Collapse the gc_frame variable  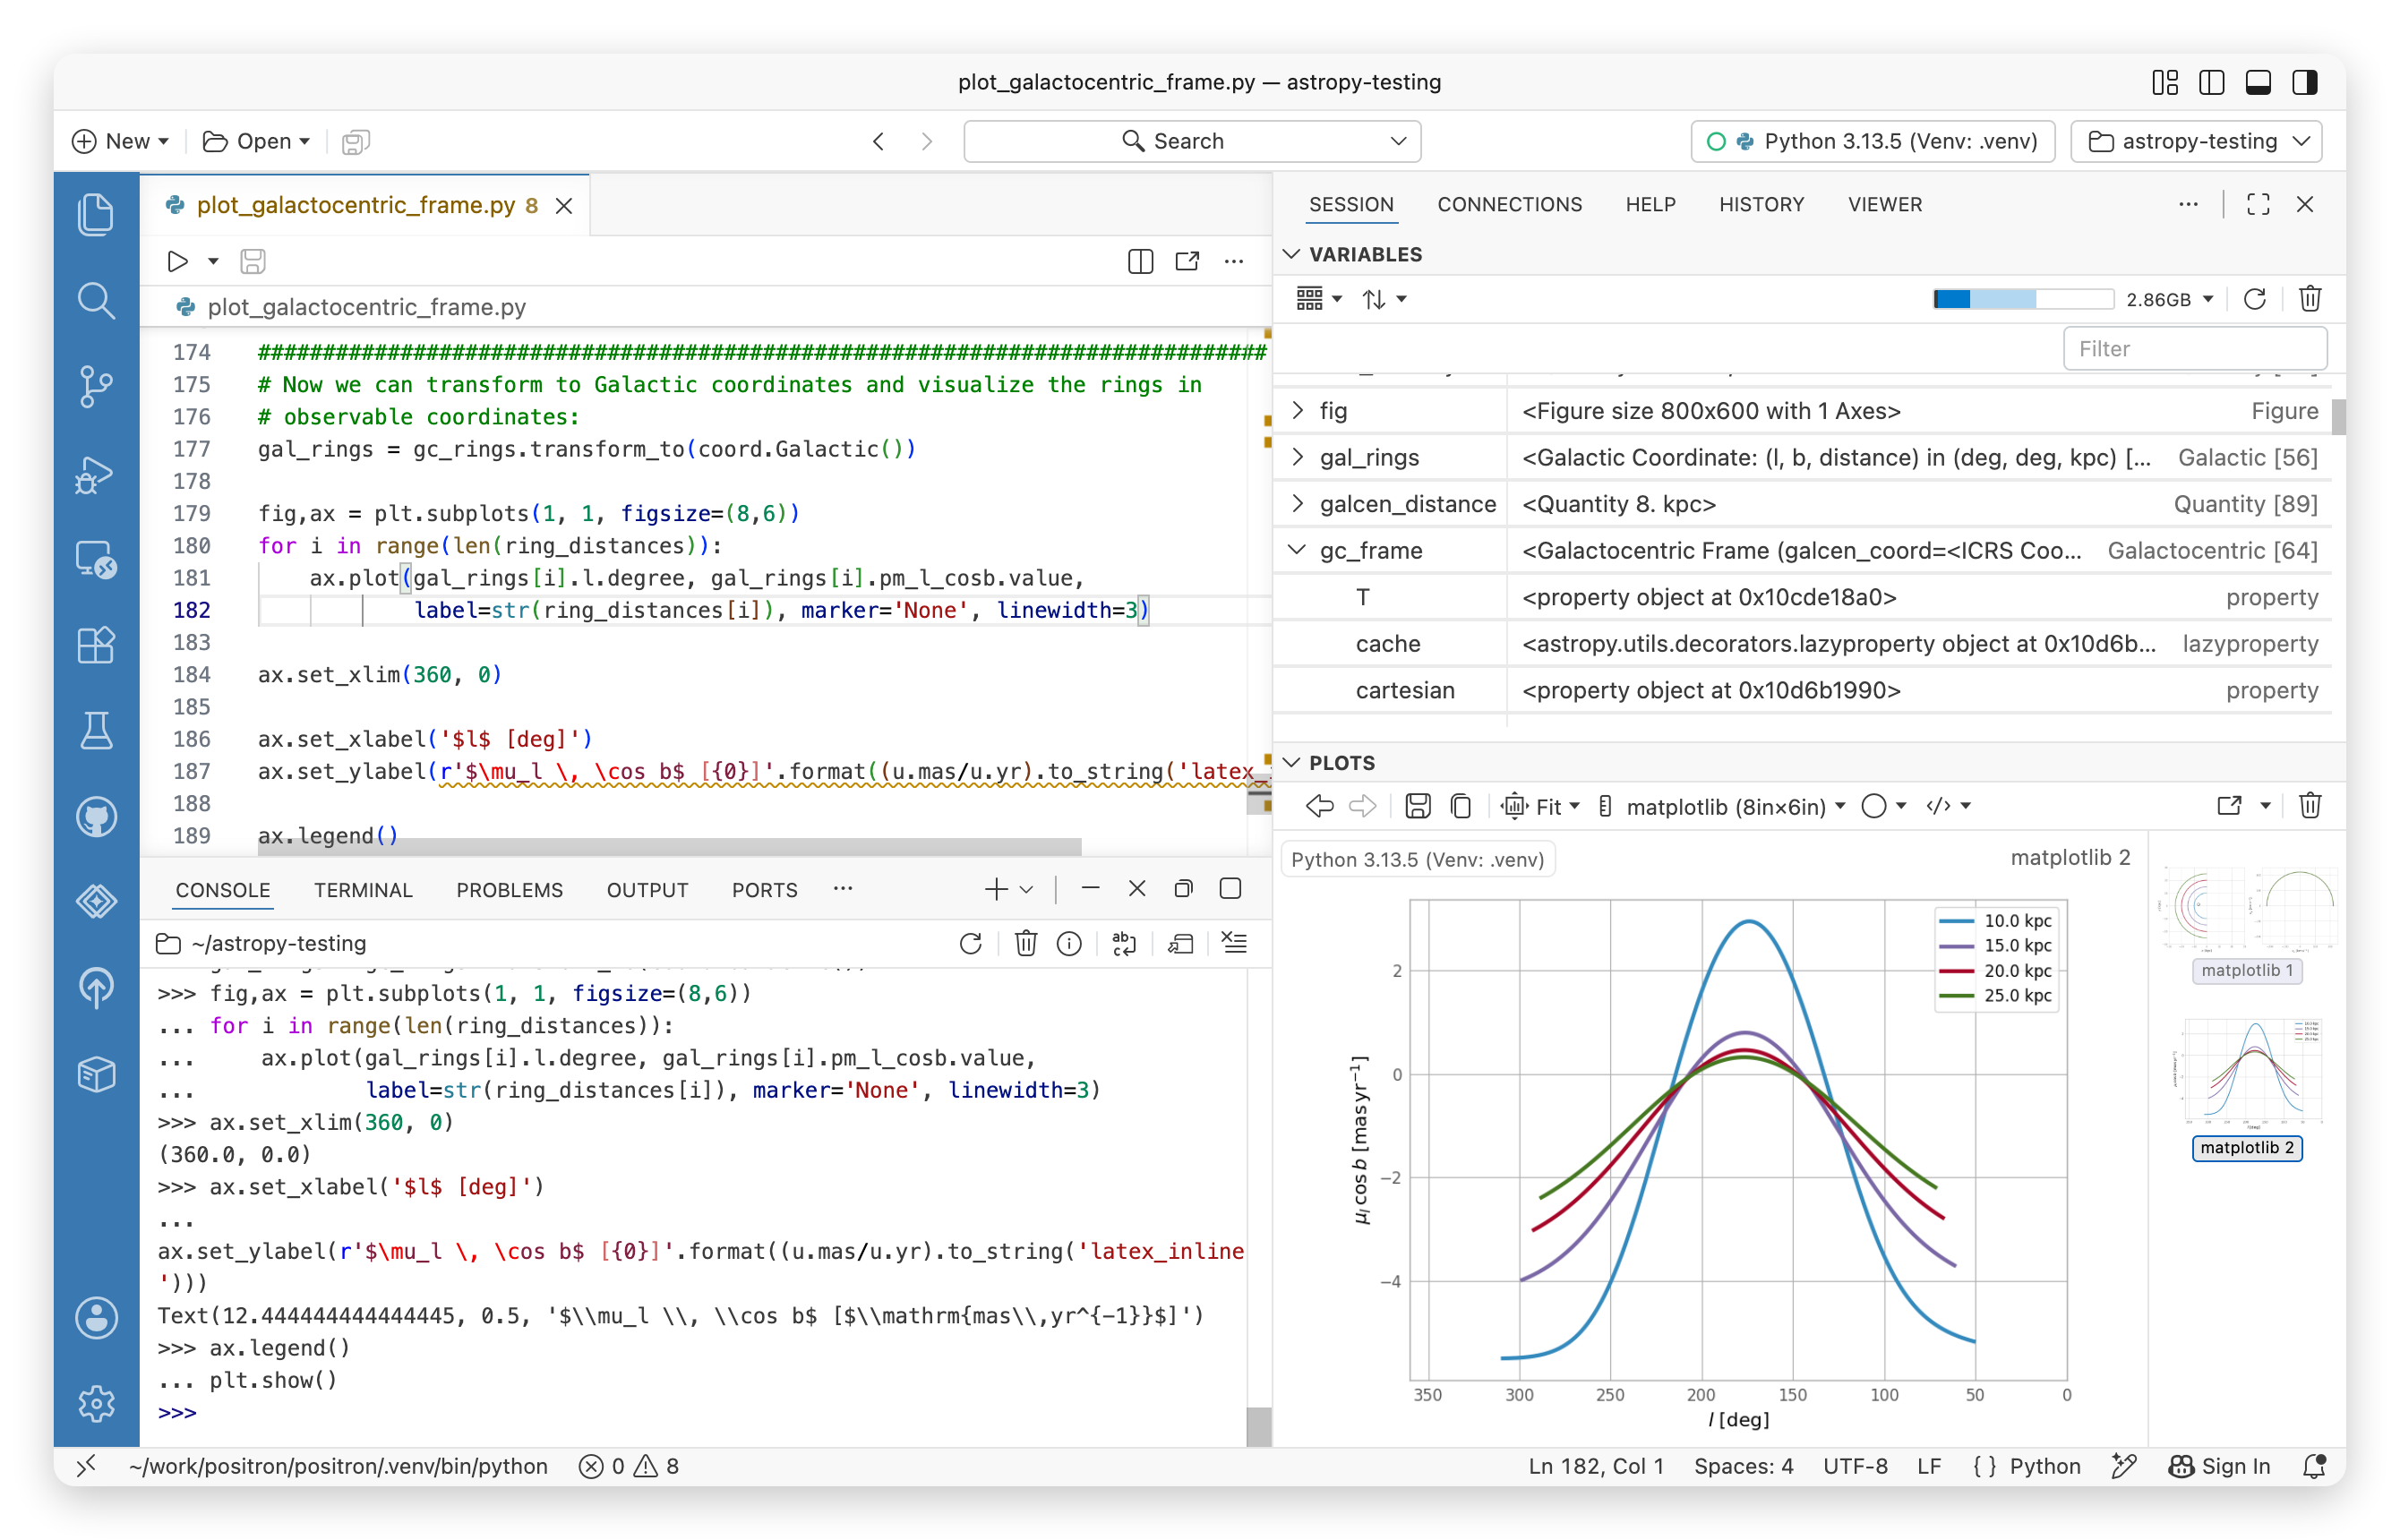[1297, 550]
